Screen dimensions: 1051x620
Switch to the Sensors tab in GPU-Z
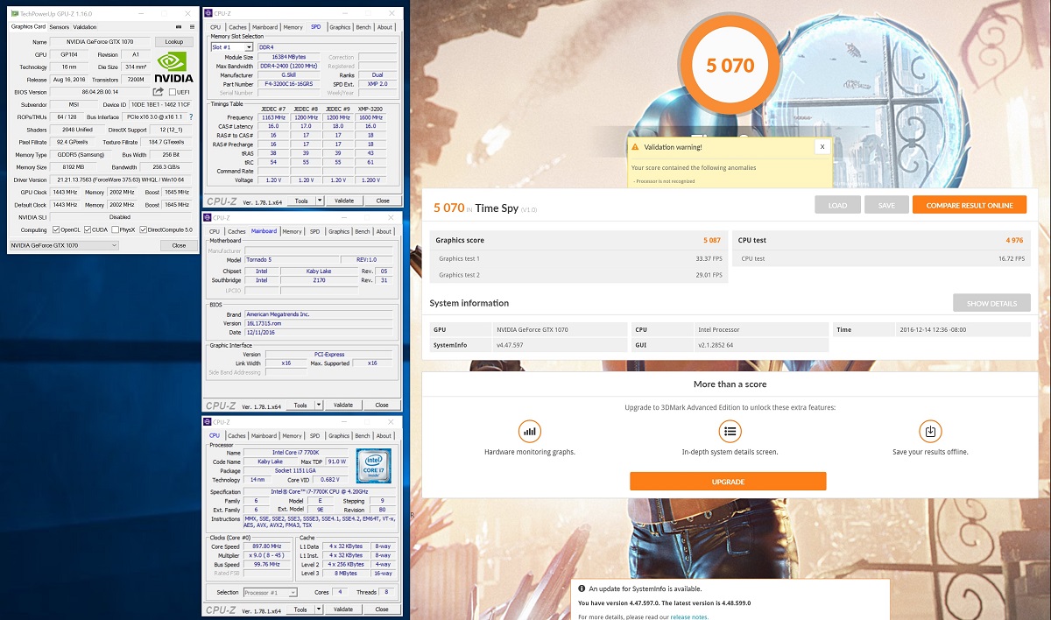pyautogui.click(x=59, y=27)
